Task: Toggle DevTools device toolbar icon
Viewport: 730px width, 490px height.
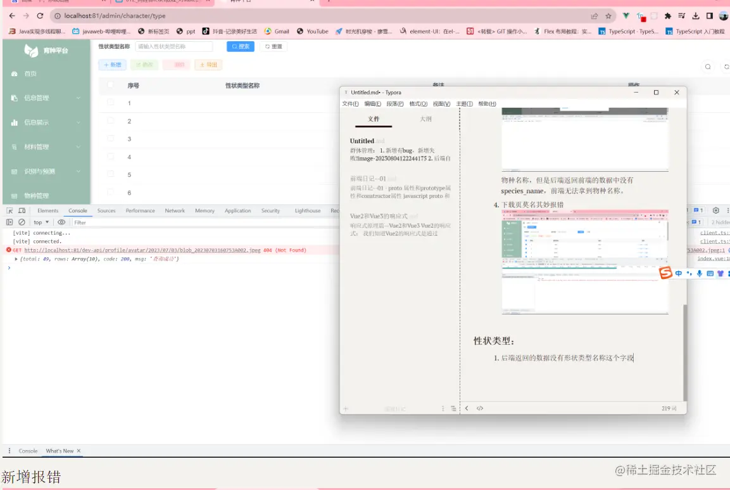Action: [x=22, y=210]
